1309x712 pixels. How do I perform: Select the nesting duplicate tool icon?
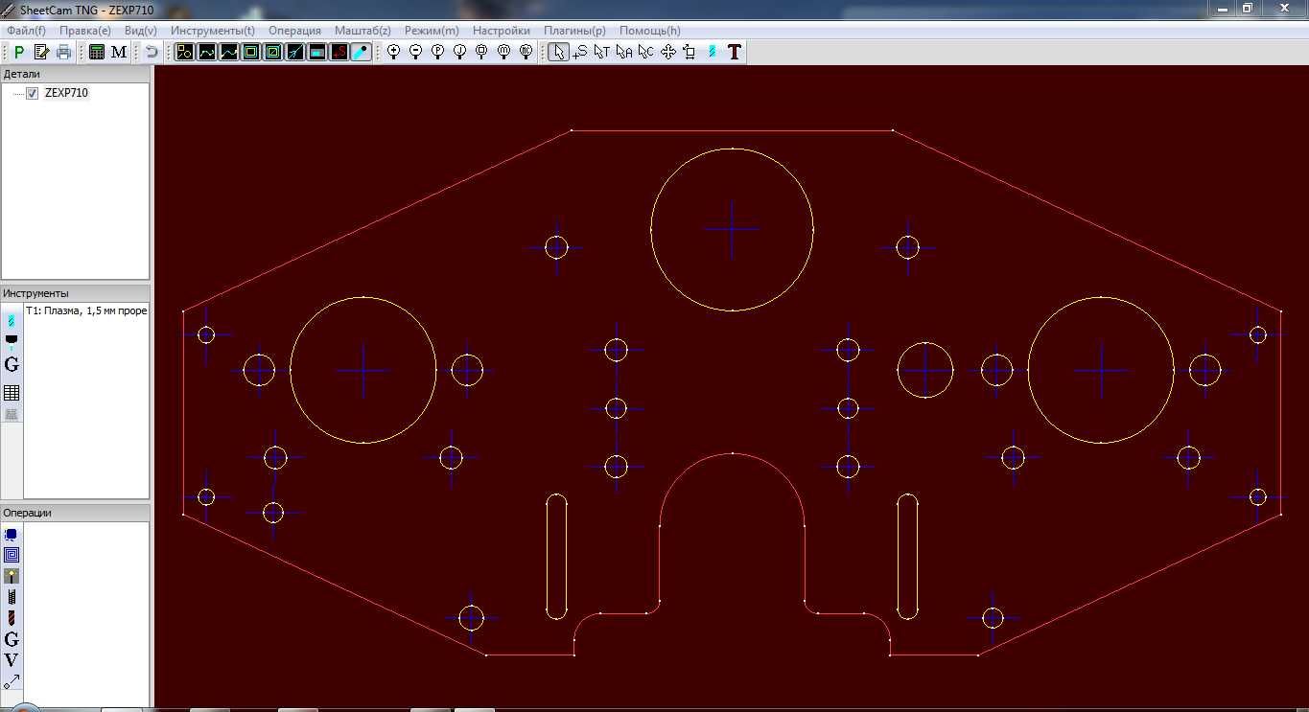click(x=690, y=52)
